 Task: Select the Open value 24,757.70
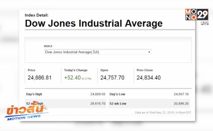coord(112,78)
